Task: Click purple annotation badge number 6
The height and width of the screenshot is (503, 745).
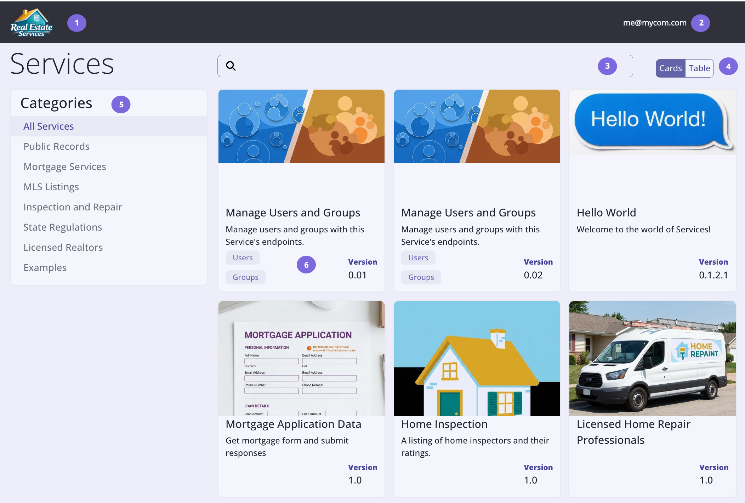Action: [x=306, y=265]
